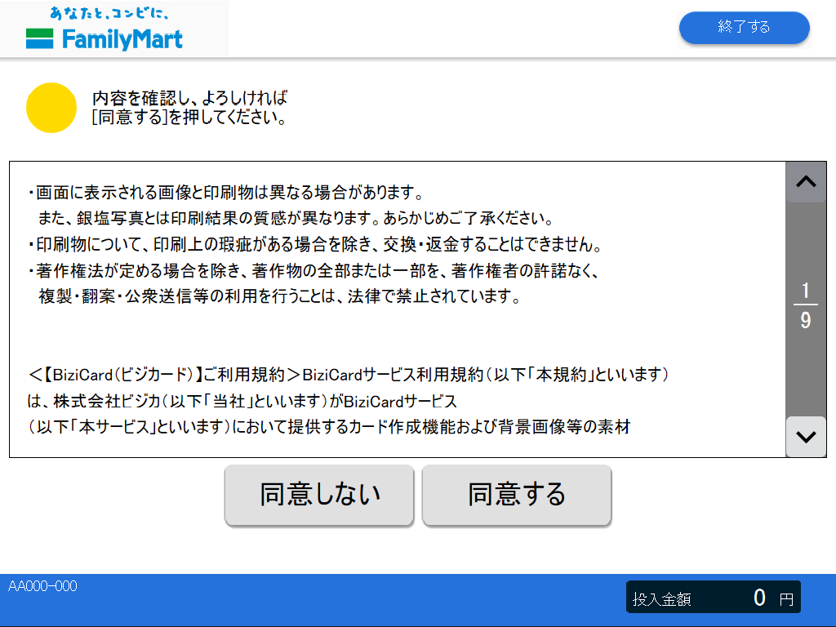Click the upward scroll chevron
This screenshot has width=836, height=627.
[805, 181]
